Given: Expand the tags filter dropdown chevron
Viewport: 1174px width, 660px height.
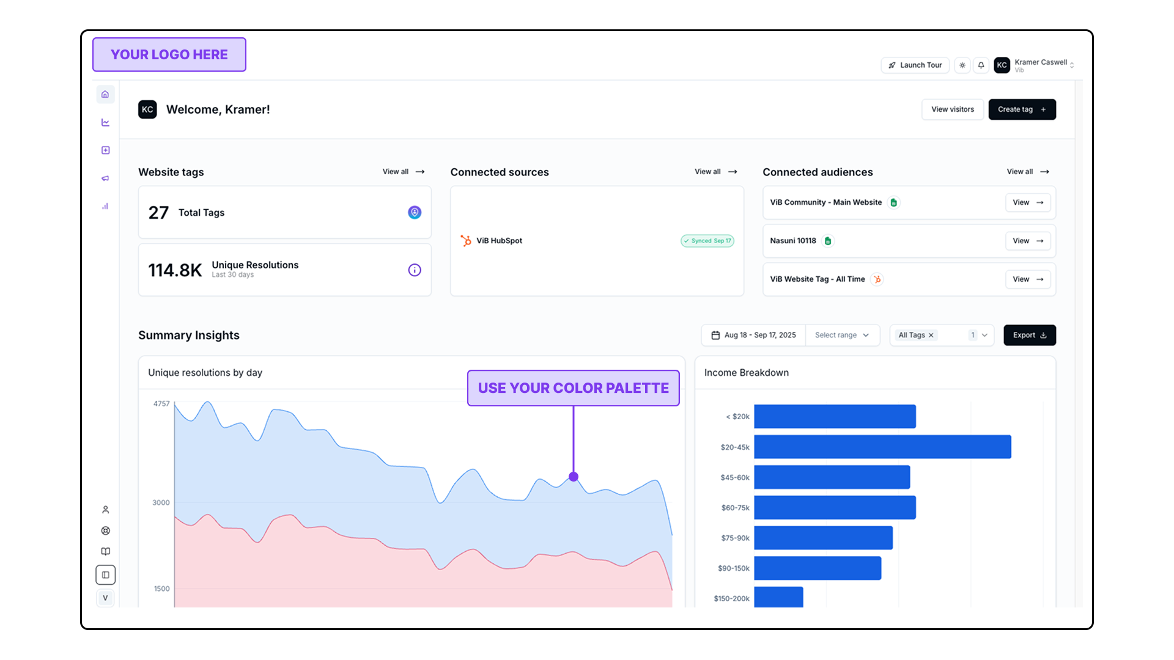Looking at the screenshot, I should click(x=984, y=335).
